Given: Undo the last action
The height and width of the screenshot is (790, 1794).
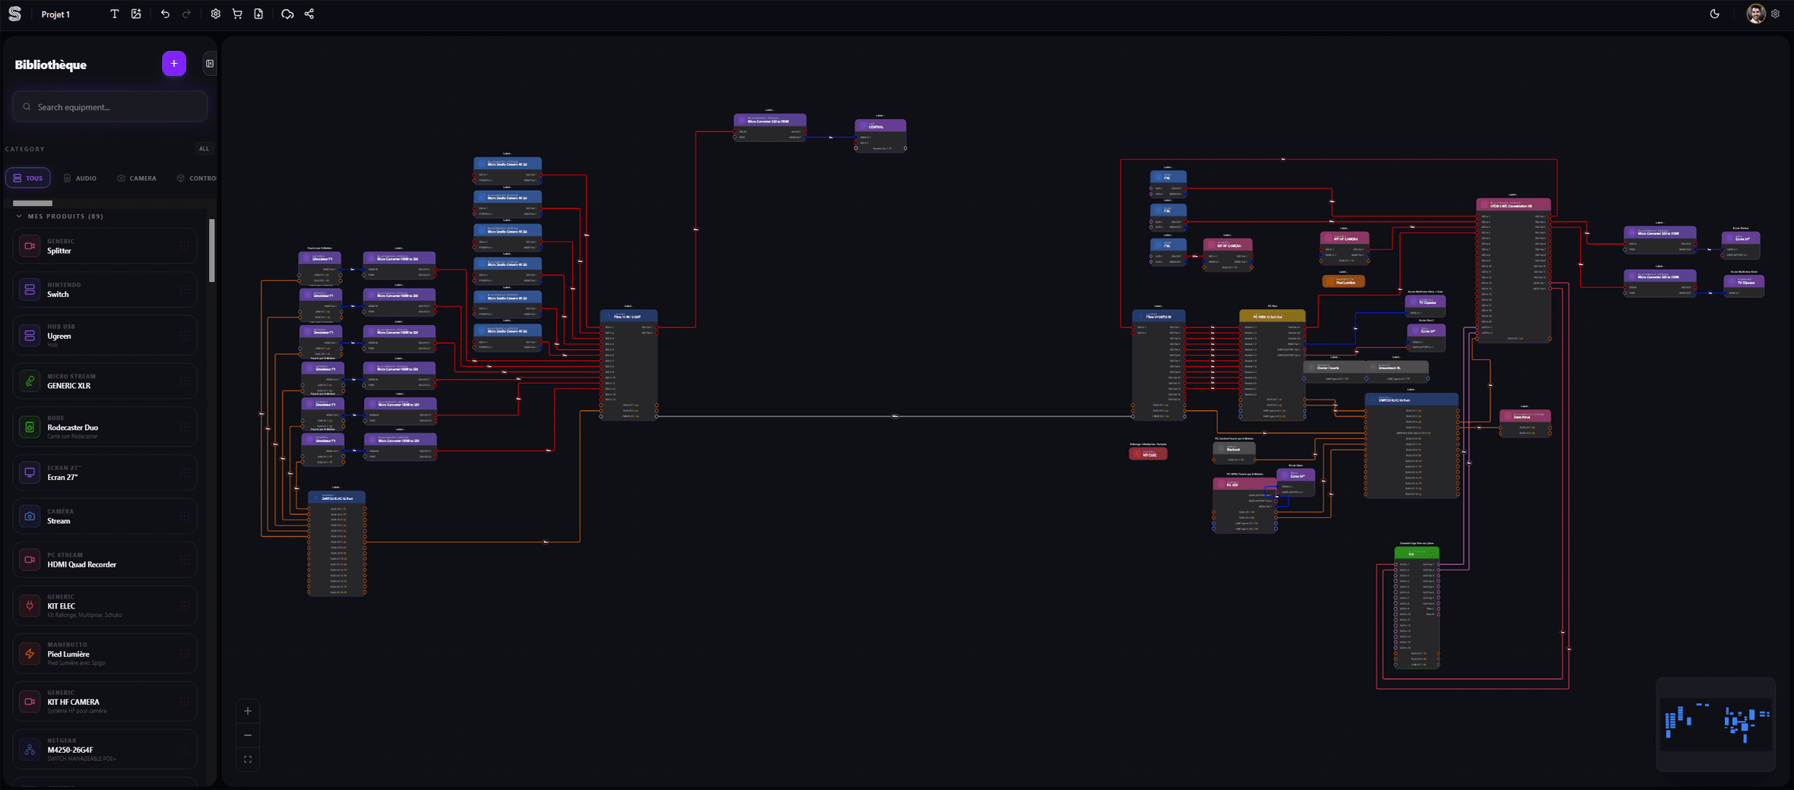Looking at the screenshot, I should [165, 14].
